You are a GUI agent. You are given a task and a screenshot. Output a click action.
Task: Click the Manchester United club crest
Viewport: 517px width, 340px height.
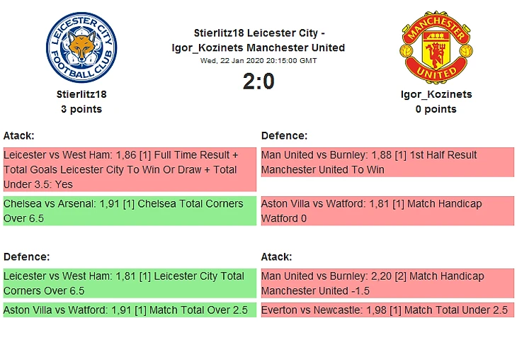[436, 47]
